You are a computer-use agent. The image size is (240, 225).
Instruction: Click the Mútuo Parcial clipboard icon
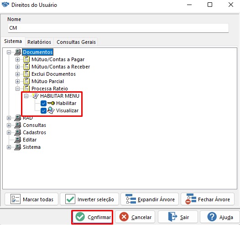point(26,81)
